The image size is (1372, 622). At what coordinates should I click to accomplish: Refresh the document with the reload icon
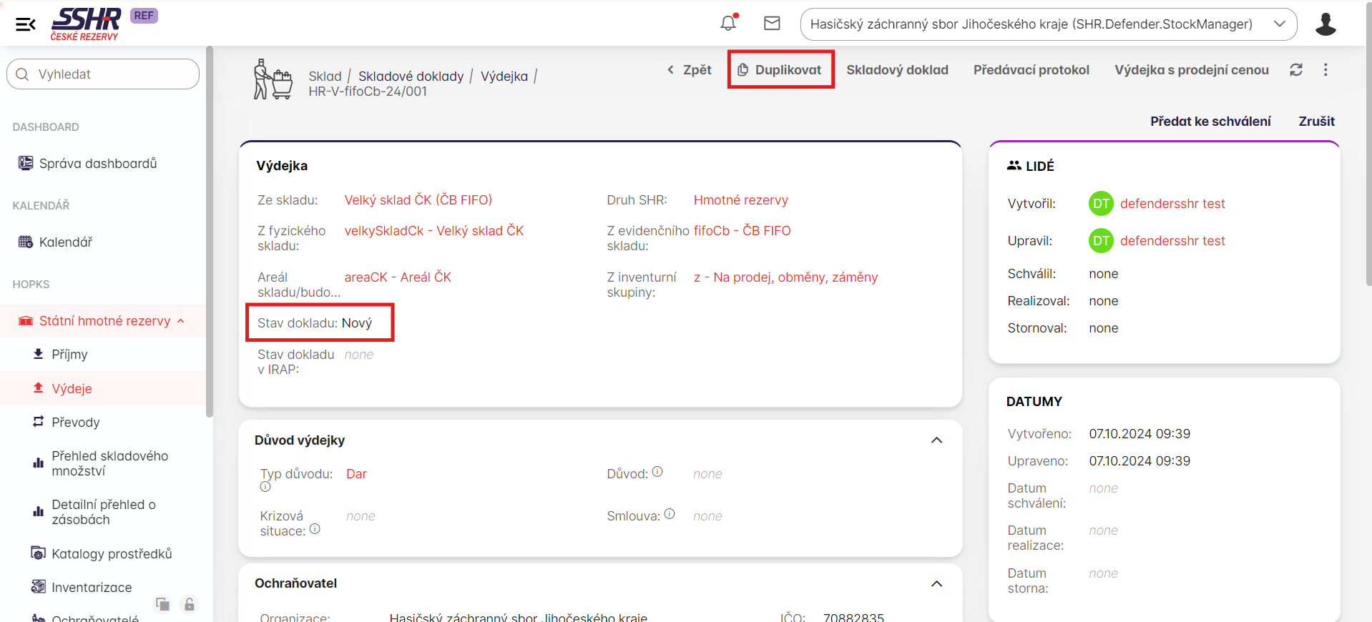tap(1295, 70)
